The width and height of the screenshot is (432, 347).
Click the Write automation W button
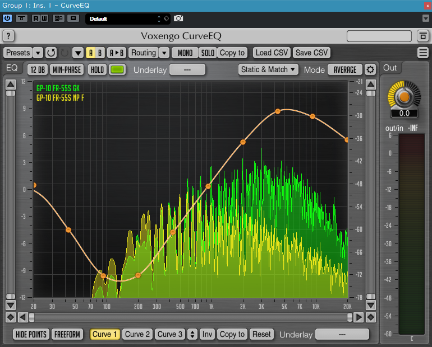tap(44, 18)
